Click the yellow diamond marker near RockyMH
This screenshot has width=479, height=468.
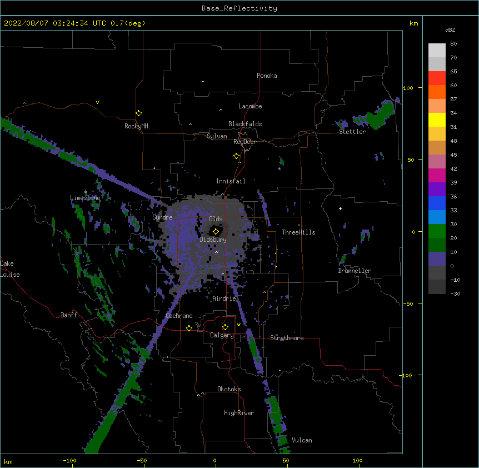[x=138, y=113]
